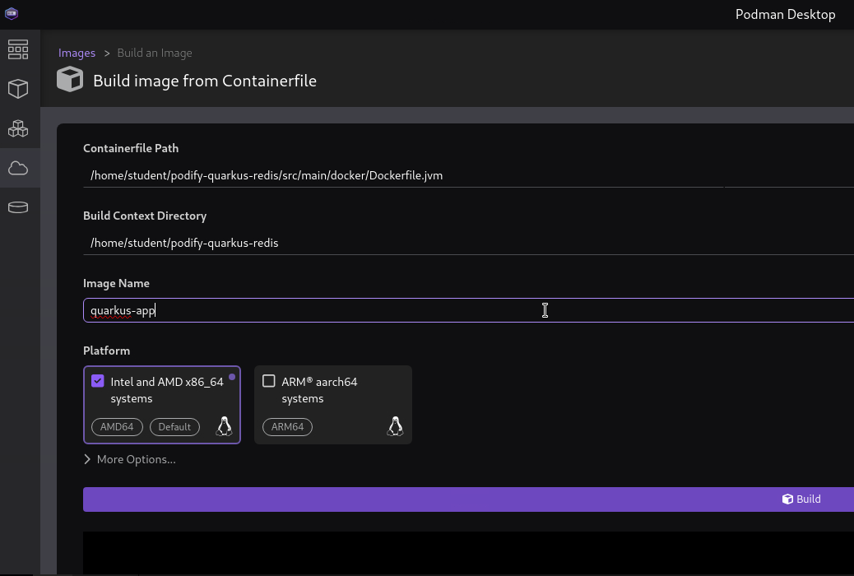Open the Dashboard icon in the sidebar
854x576 pixels.
tap(18, 49)
